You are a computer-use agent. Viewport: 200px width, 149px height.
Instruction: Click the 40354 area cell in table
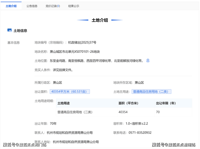tap(123, 112)
